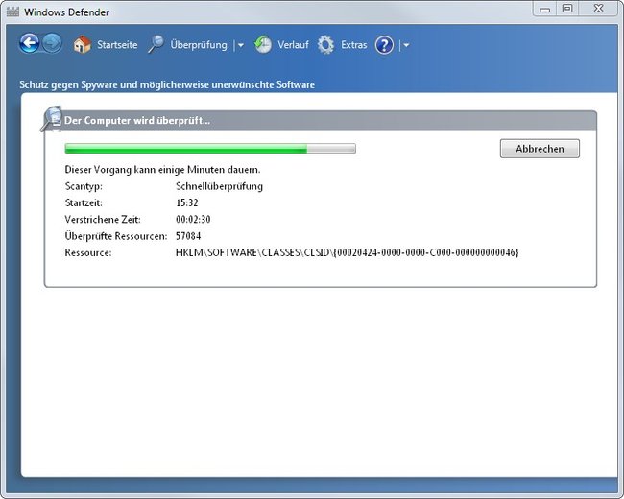Open the Startseite house icon
Viewport: 624px width, 499px height.
point(82,44)
